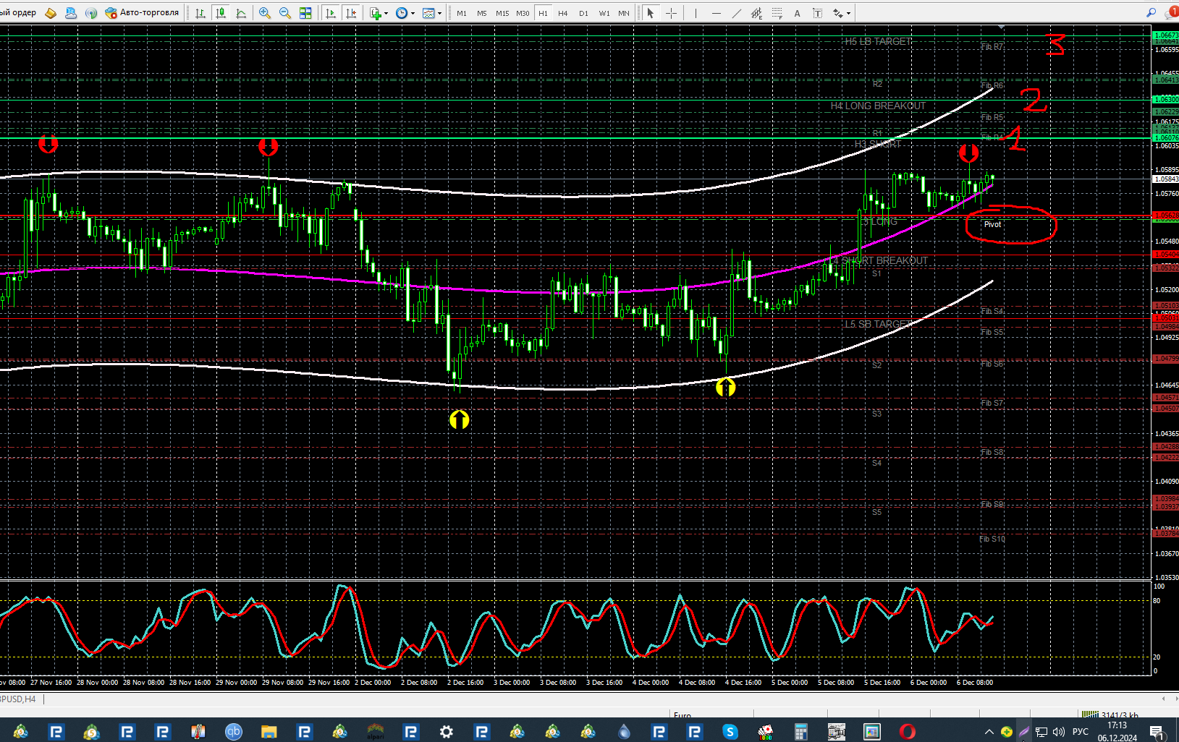Click the new order button

18,13
